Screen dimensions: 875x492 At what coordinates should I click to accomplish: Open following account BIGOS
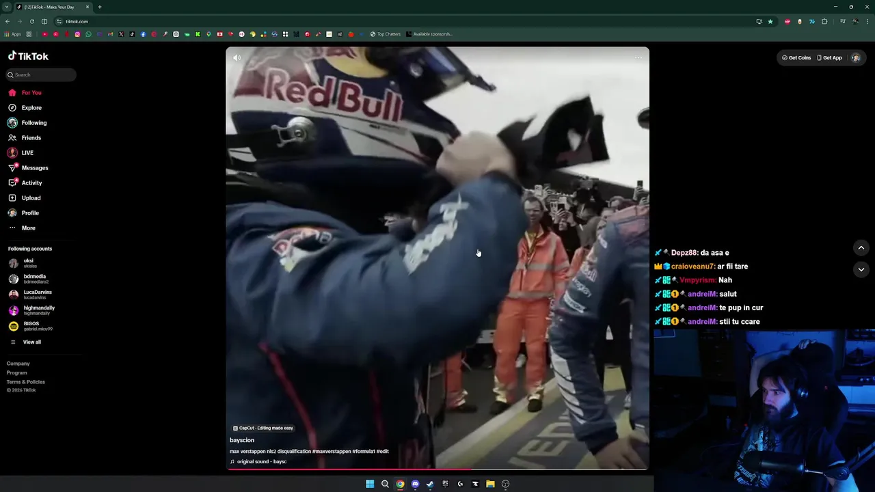[30, 326]
